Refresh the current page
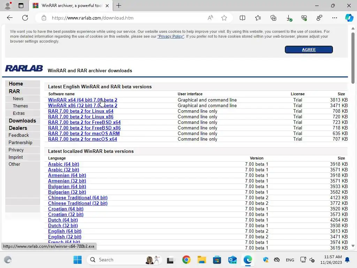The height and width of the screenshot is (268, 357). coord(25,18)
